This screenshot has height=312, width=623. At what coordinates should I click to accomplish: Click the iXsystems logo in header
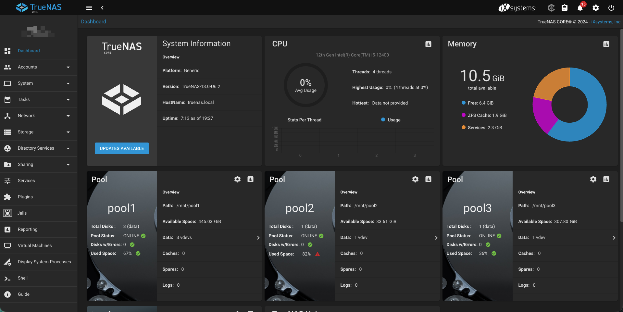click(x=517, y=8)
